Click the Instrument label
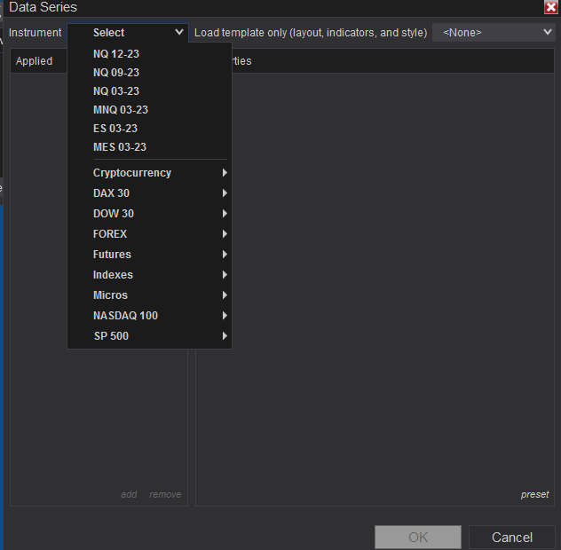Image resolution: width=561 pixels, height=550 pixels. [36, 33]
